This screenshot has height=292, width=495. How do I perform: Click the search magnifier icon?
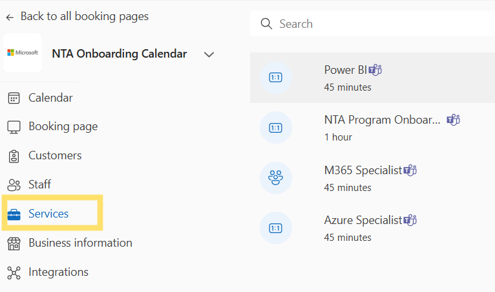click(x=266, y=24)
